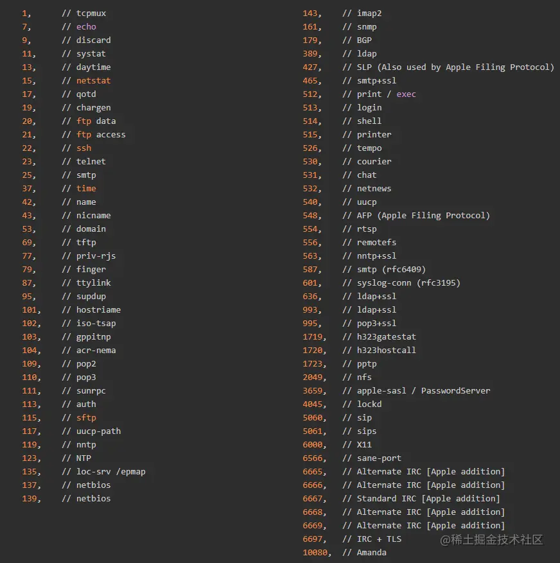
Task: Click the highlighted 'exec' word
Action: click(x=407, y=94)
